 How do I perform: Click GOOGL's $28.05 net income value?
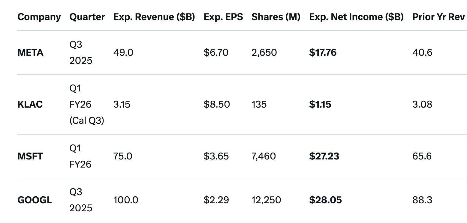pyautogui.click(x=325, y=200)
